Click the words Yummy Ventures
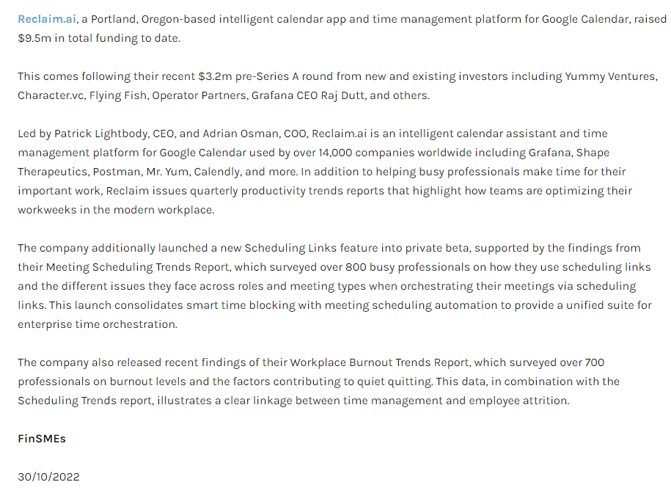Viewport: 671px width, 493px height. (610, 76)
